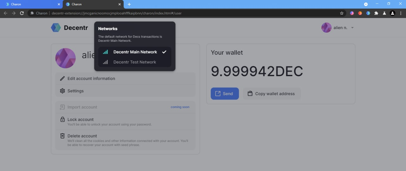406x171 pixels.
Task: Open Chrome's three-dot menu
Action: (401, 13)
